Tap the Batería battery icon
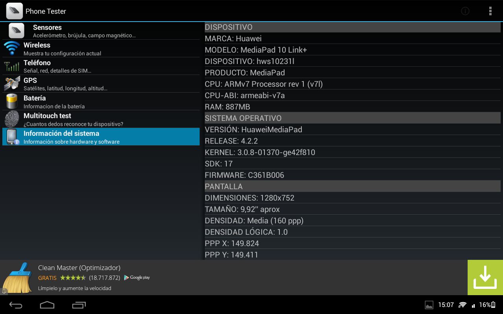503x314 pixels. pos(12,101)
